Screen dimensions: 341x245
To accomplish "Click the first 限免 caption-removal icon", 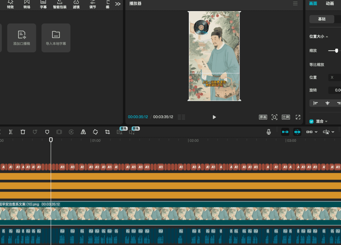I will click(119, 132).
